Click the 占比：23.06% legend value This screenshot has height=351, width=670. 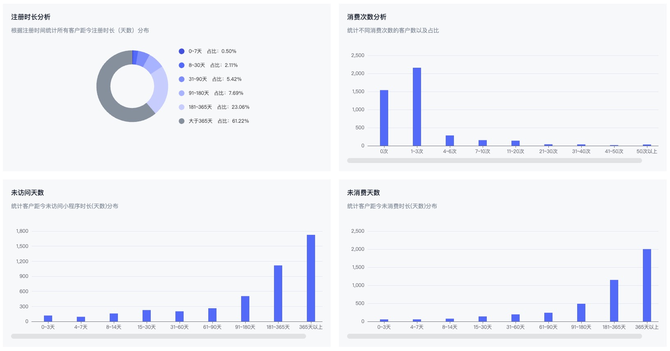pos(233,107)
